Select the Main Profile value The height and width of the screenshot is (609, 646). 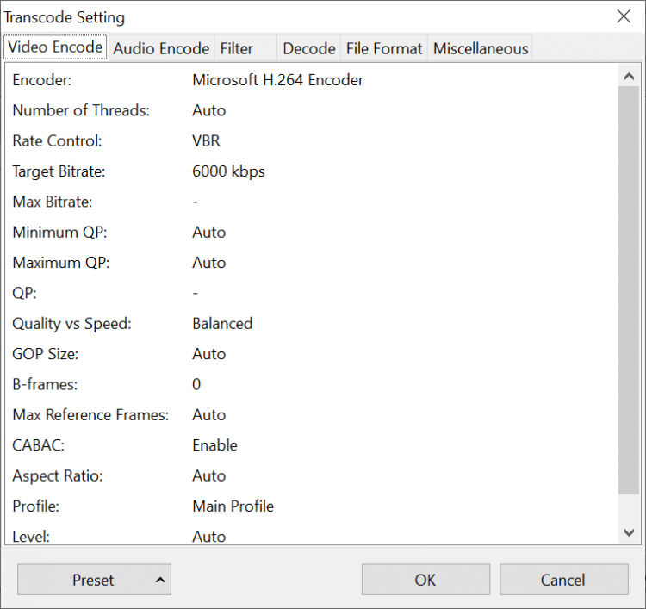tap(233, 506)
